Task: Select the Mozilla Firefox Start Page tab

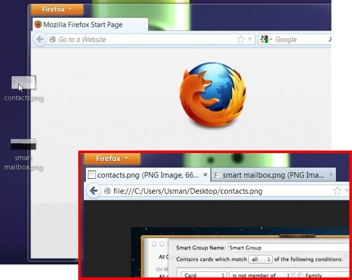Action: tap(90, 25)
